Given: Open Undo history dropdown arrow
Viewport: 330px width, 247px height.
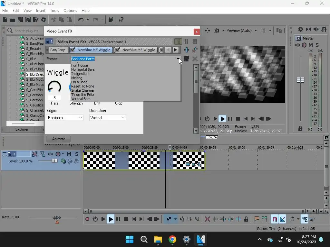Looking at the screenshot, I should pyautogui.click(x=88, y=20).
